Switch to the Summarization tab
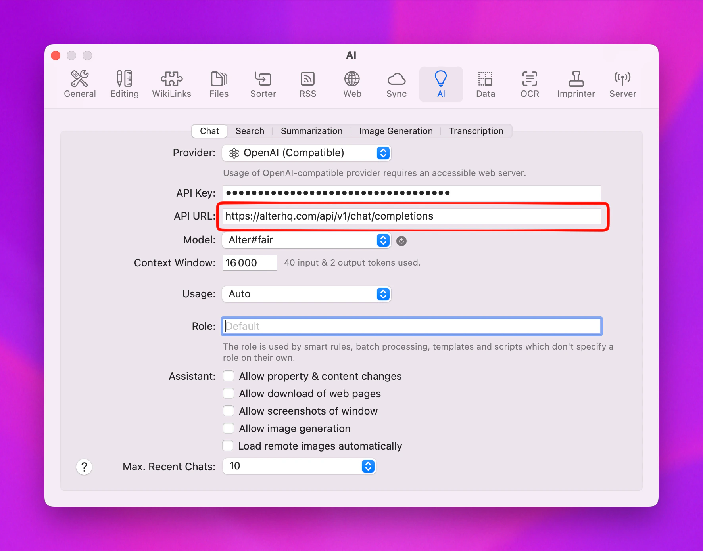 [x=312, y=131]
